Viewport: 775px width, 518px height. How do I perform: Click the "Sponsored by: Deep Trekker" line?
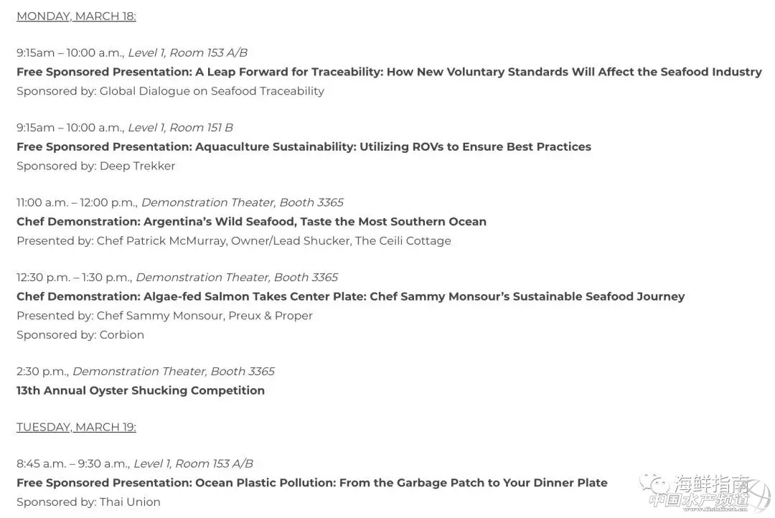95,166
